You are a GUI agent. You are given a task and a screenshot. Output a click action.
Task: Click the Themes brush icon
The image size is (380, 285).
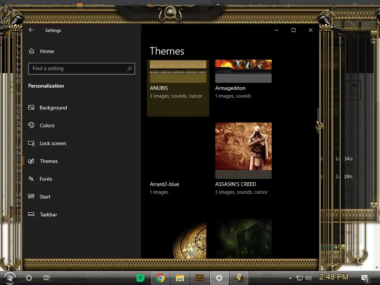point(31,161)
